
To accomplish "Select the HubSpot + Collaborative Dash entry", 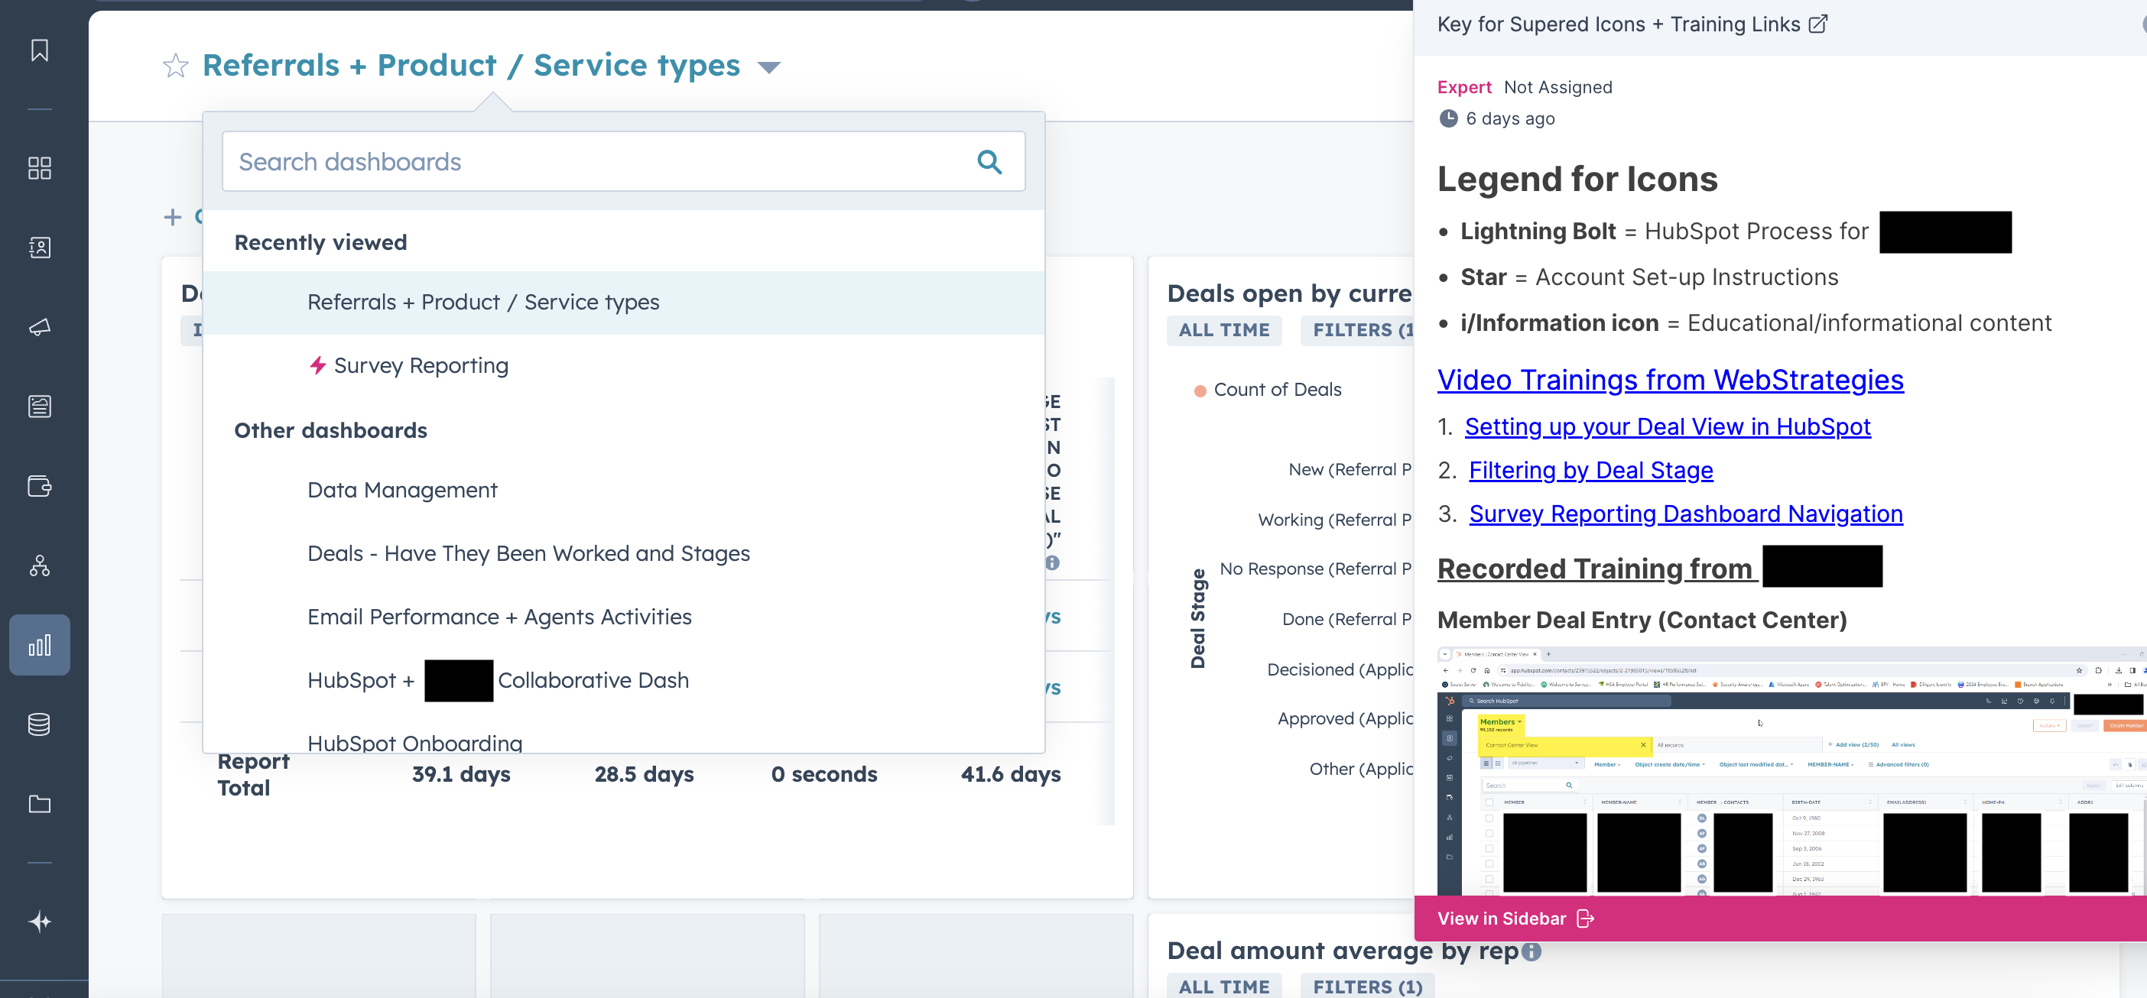I will 623,680.
